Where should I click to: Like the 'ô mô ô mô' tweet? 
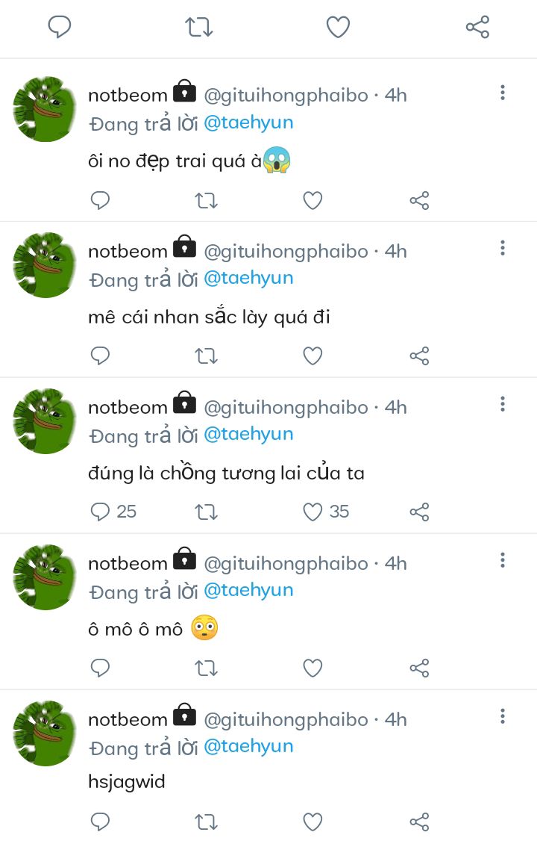click(313, 668)
